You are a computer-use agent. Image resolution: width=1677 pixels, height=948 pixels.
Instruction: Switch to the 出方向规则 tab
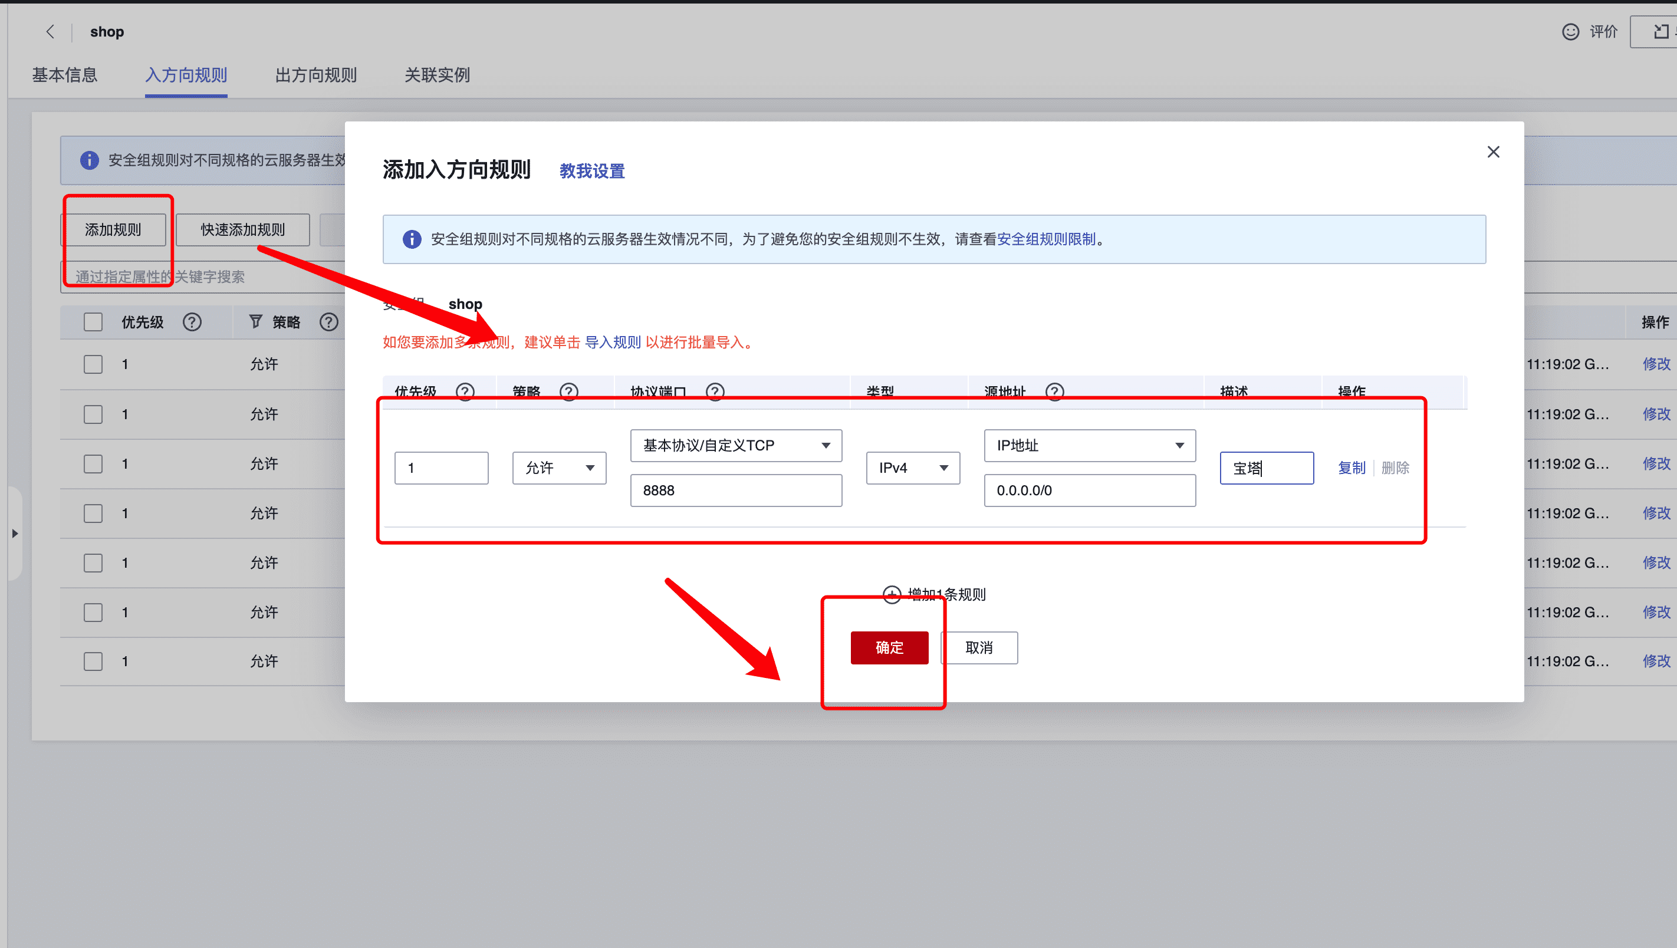click(315, 75)
